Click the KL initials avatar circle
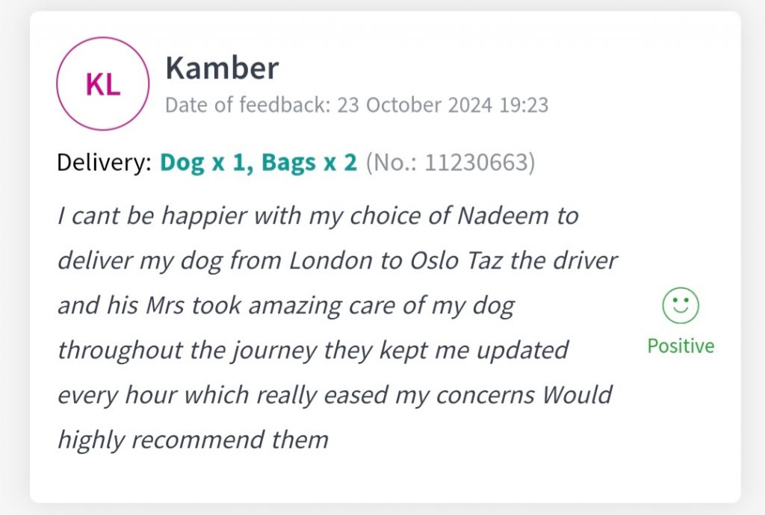Image resolution: width=765 pixels, height=515 pixels. [x=103, y=84]
